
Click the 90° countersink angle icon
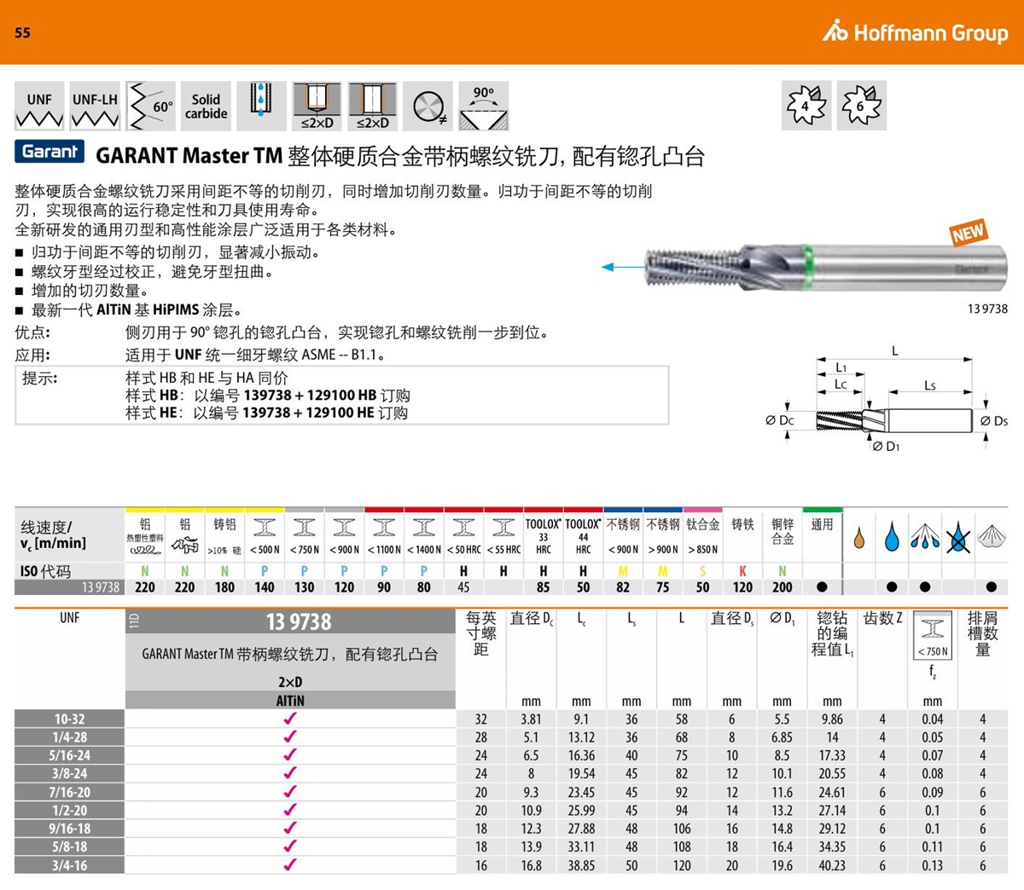tap(483, 107)
